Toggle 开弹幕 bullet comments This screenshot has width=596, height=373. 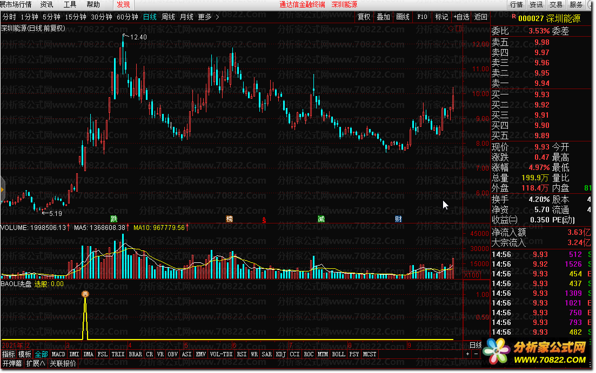point(12,363)
